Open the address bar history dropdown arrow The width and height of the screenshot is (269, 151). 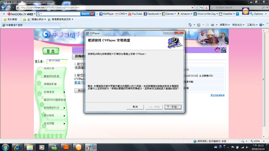coord(193,8)
